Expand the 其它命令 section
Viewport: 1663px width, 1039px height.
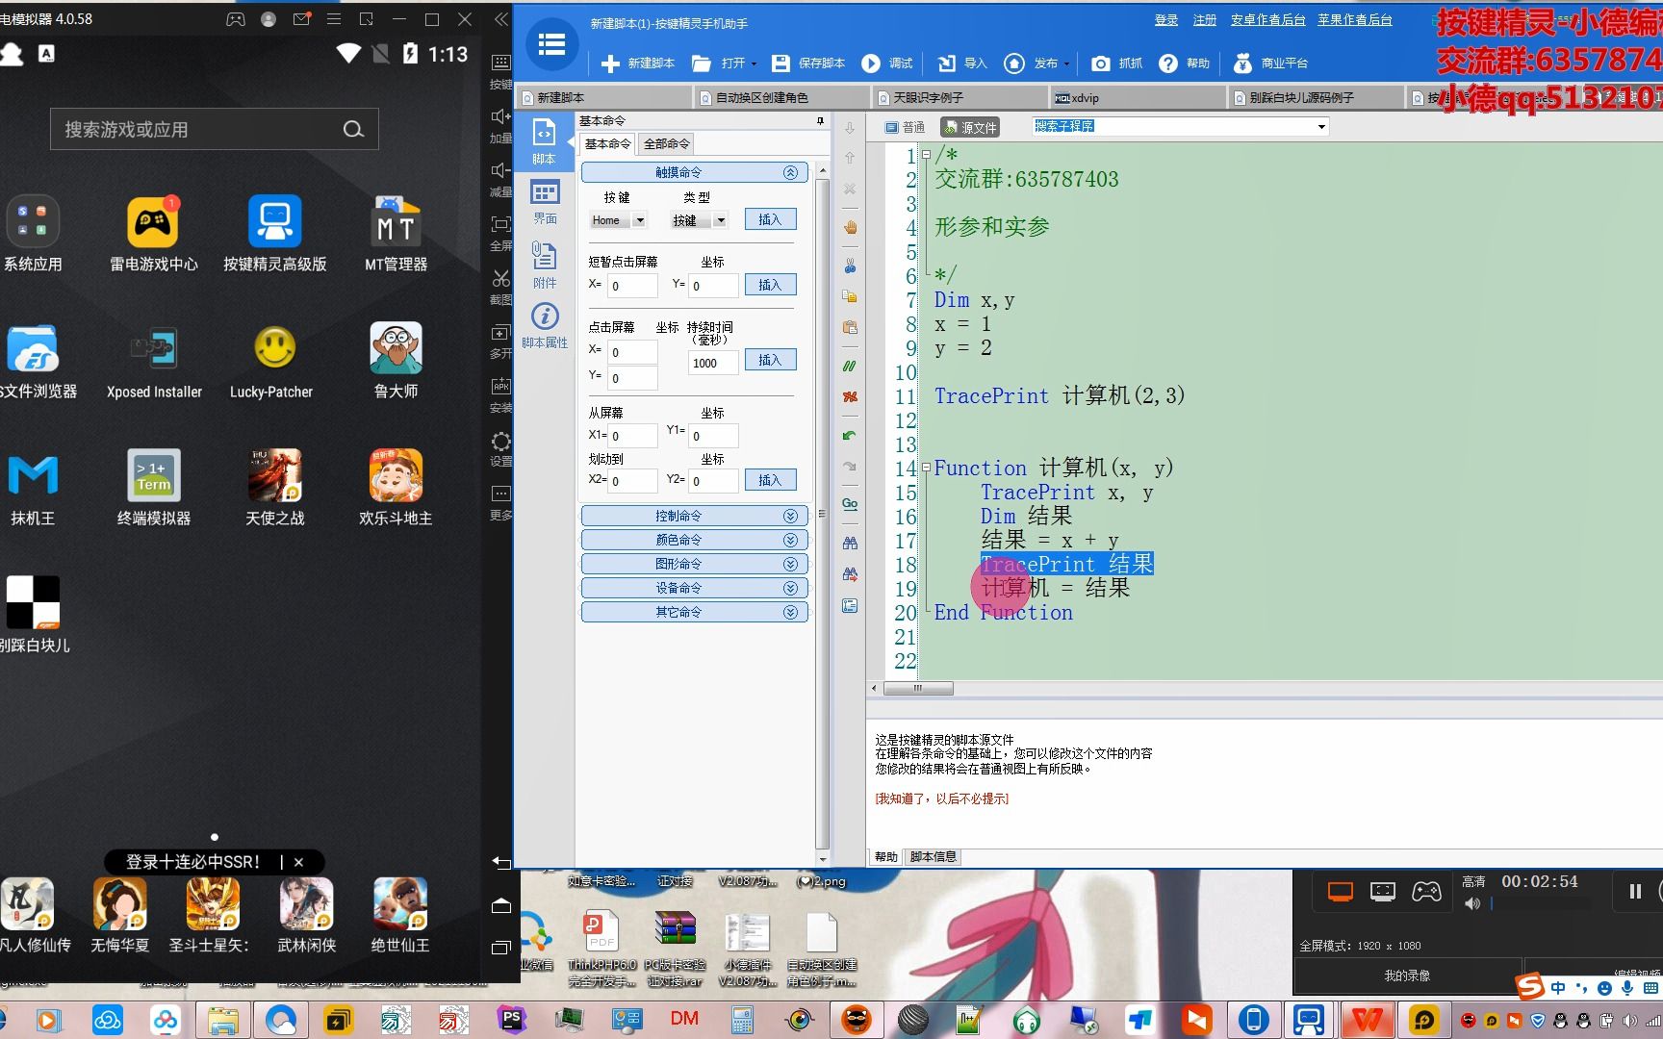click(x=694, y=612)
